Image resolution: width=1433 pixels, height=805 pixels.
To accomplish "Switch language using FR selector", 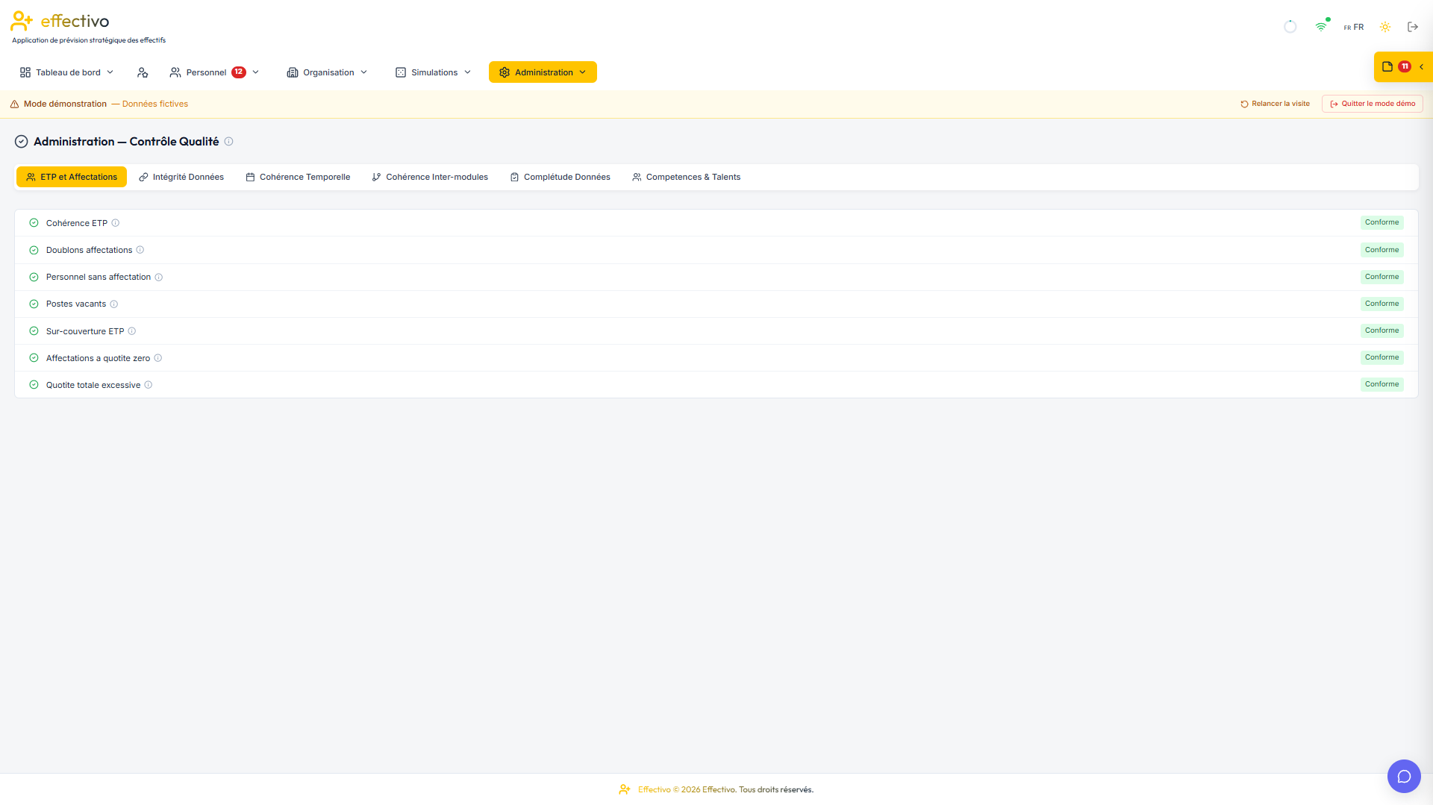I will click(1354, 27).
